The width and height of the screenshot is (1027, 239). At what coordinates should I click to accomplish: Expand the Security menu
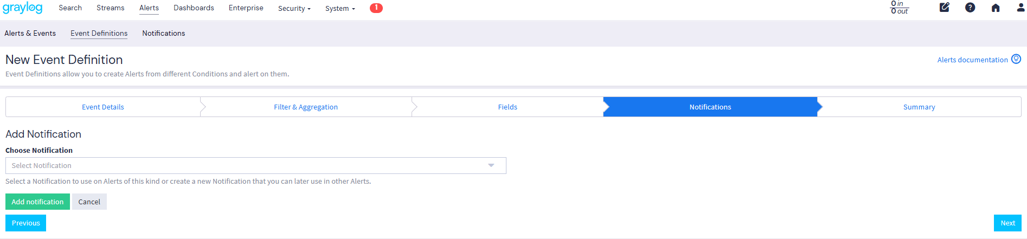tap(294, 8)
